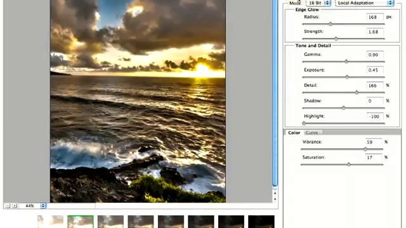Click the Shadow slider handle
This screenshot has width=406, height=228.
coord(344,108)
